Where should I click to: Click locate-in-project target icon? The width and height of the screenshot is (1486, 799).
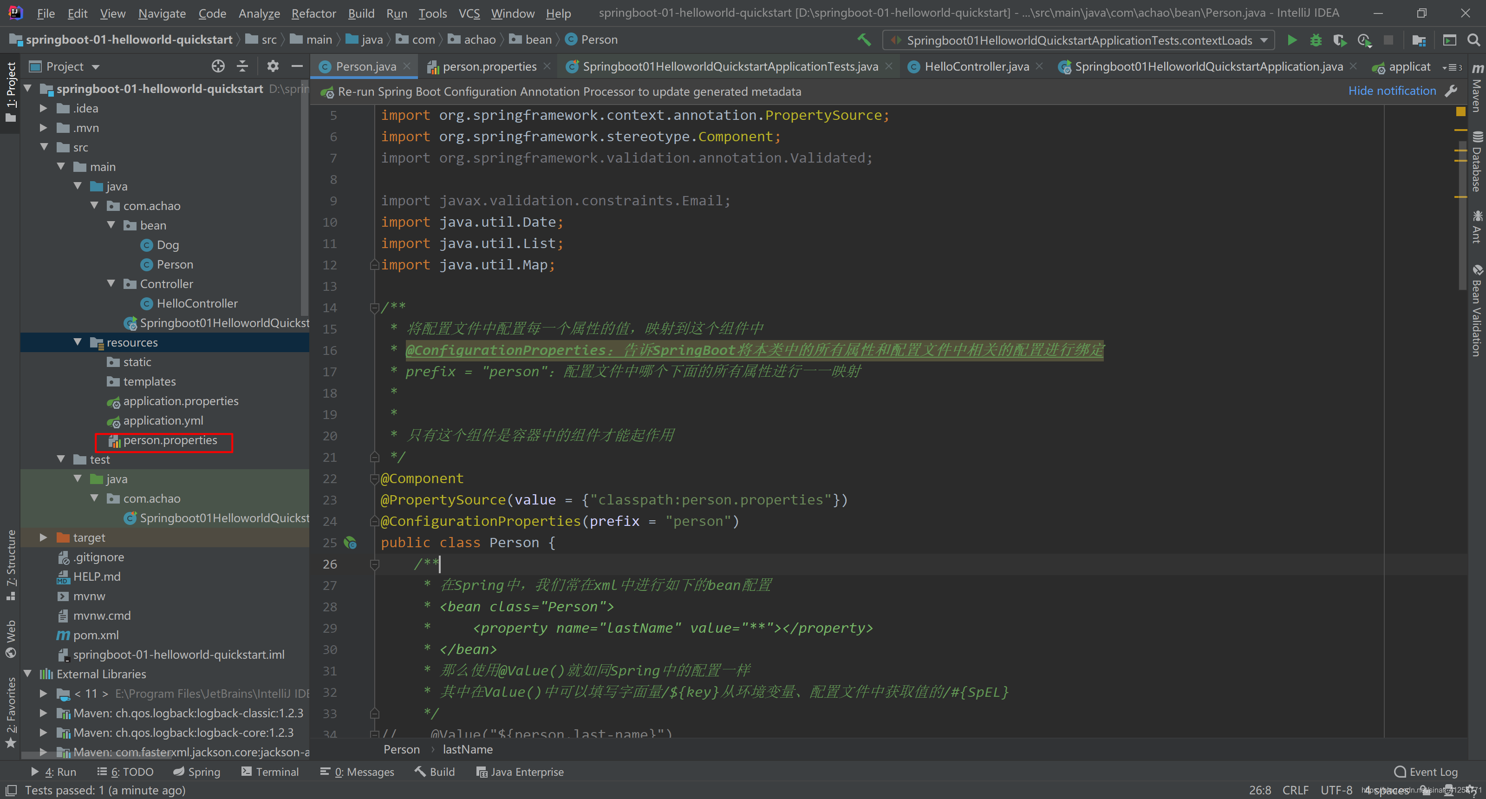pyautogui.click(x=217, y=66)
